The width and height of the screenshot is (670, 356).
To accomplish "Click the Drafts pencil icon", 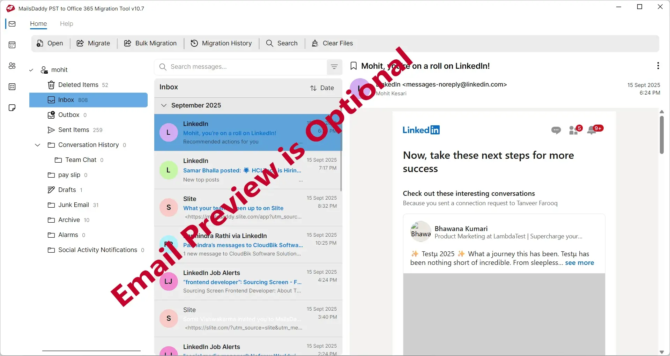I will point(51,190).
